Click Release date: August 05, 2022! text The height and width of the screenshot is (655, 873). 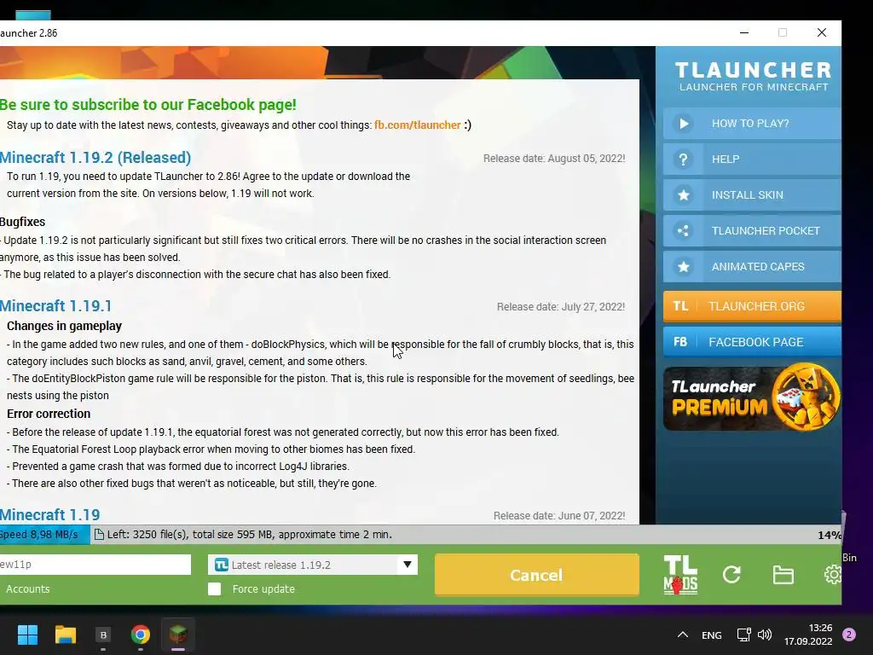(554, 159)
